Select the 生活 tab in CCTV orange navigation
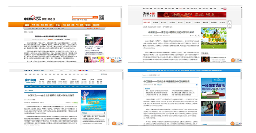The height and width of the screenshot is (133, 256). [x=57, y=25]
